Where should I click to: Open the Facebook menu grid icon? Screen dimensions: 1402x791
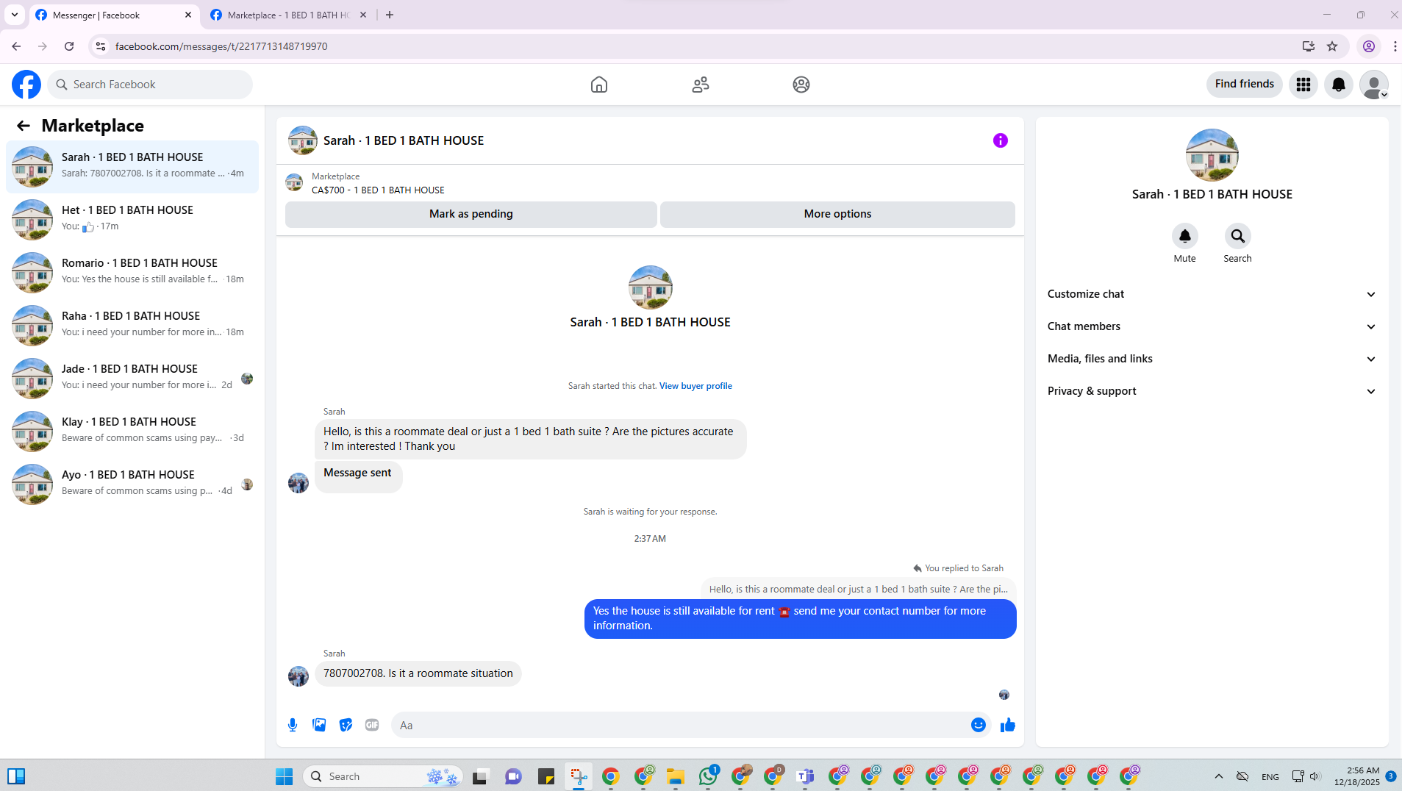(x=1303, y=85)
